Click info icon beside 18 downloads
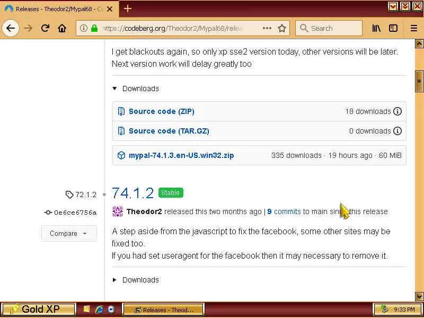The width and height of the screenshot is (424, 318). (x=397, y=111)
